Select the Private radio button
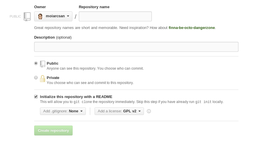Viewport: 263px width, 146px height. point(36,78)
